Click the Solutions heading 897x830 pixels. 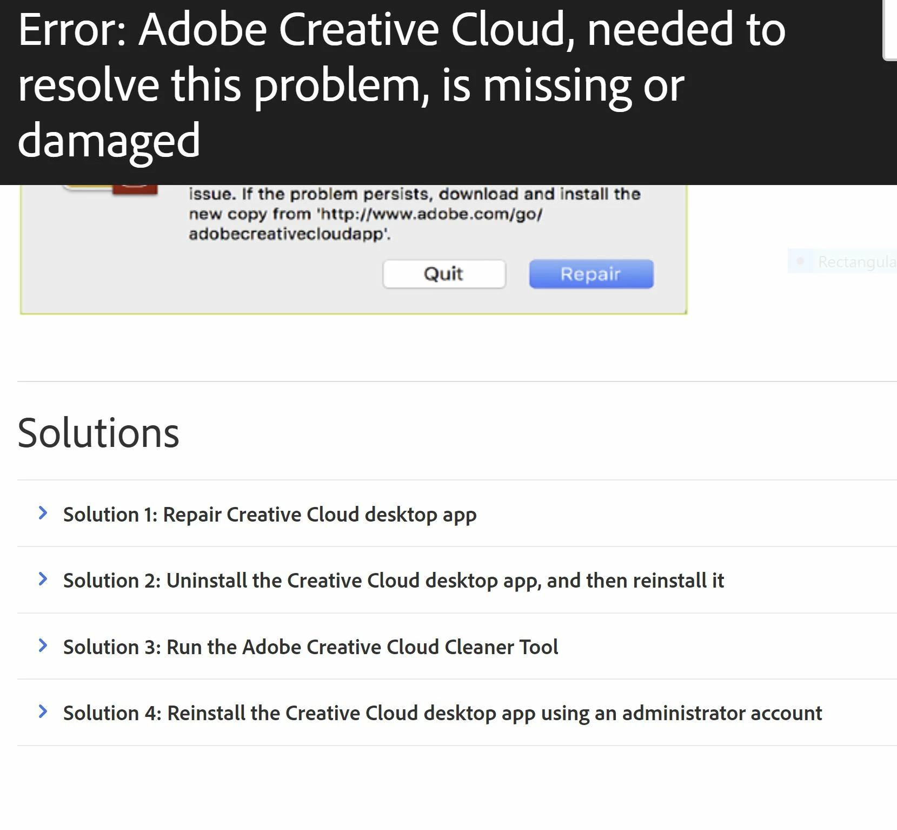(x=98, y=433)
